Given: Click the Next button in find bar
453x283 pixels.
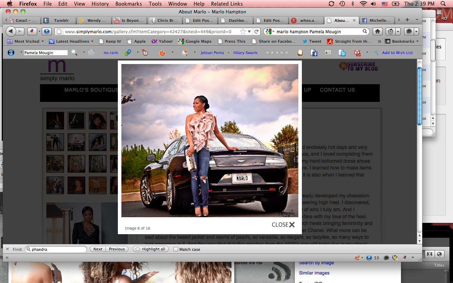Looking at the screenshot, I should (98, 249).
